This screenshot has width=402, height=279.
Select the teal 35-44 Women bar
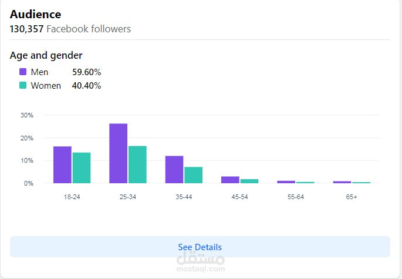click(193, 175)
